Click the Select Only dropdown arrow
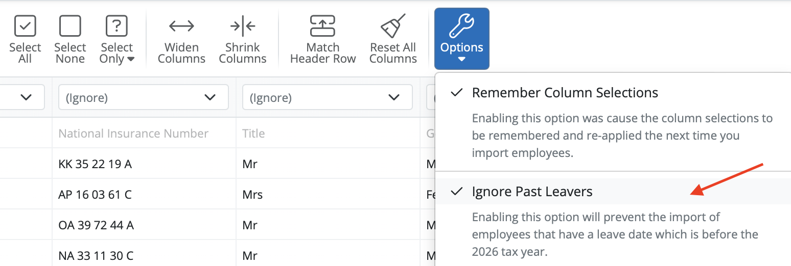Screen dimensions: 791x266 pos(131,60)
